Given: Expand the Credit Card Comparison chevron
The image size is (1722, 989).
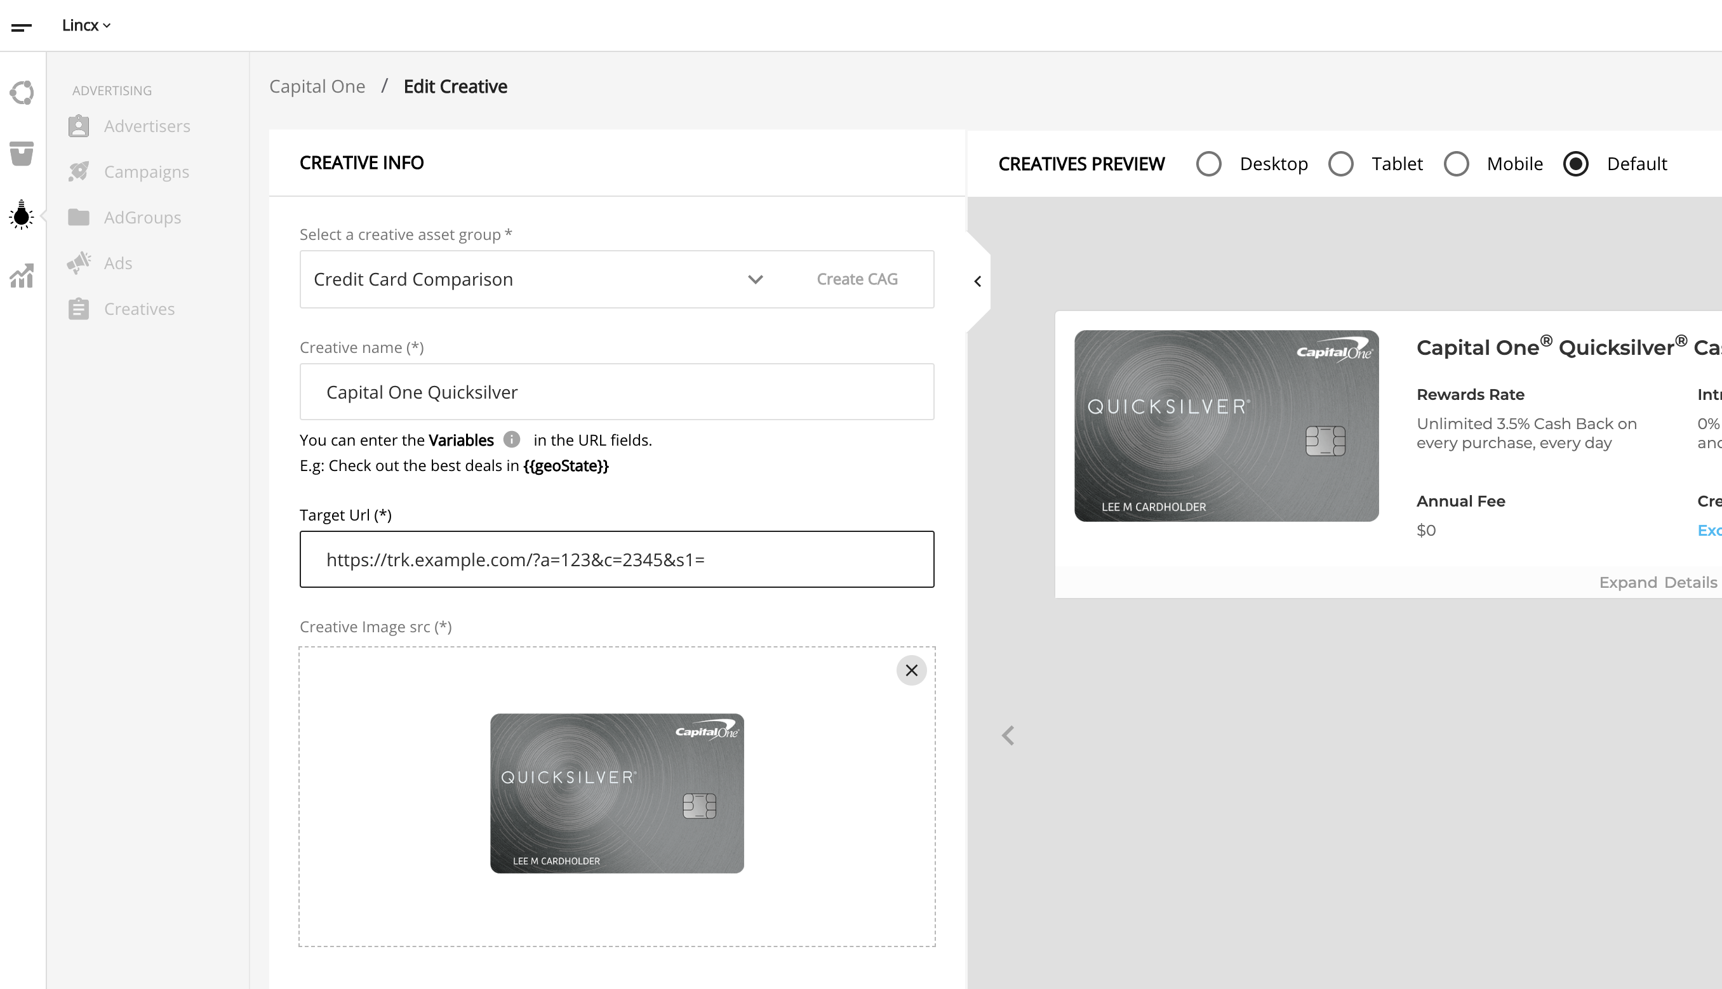Looking at the screenshot, I should [x=756, y=279].
